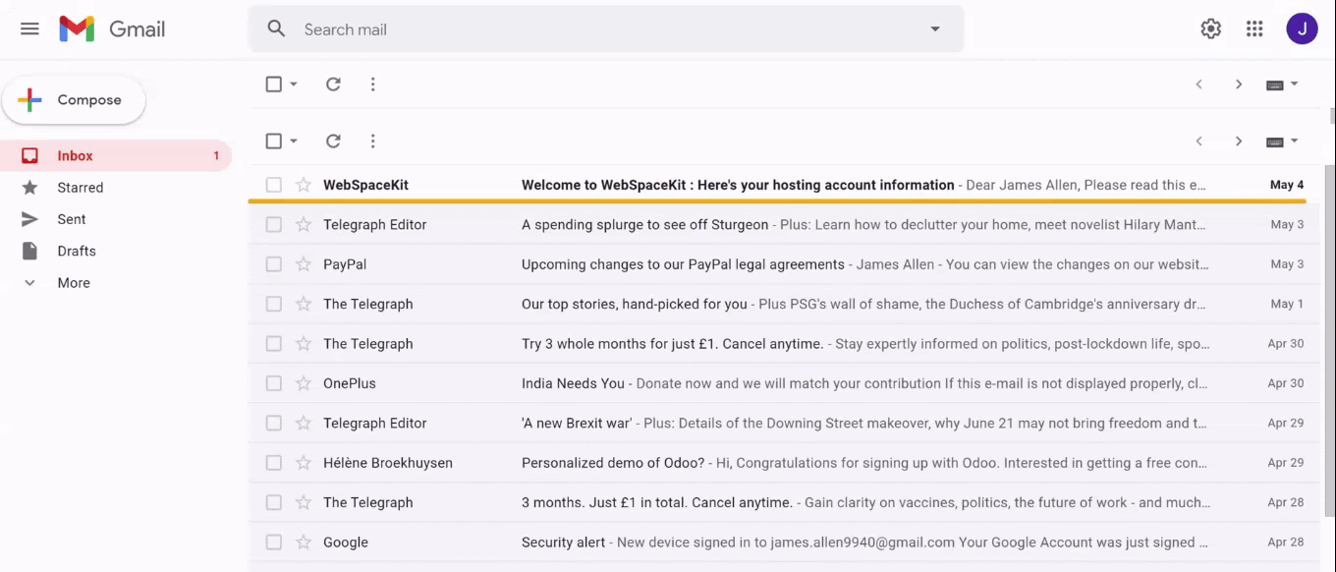Open the Welcome to WebSpaceKit email
This screenshot has width=1336, height=572.
784,185
